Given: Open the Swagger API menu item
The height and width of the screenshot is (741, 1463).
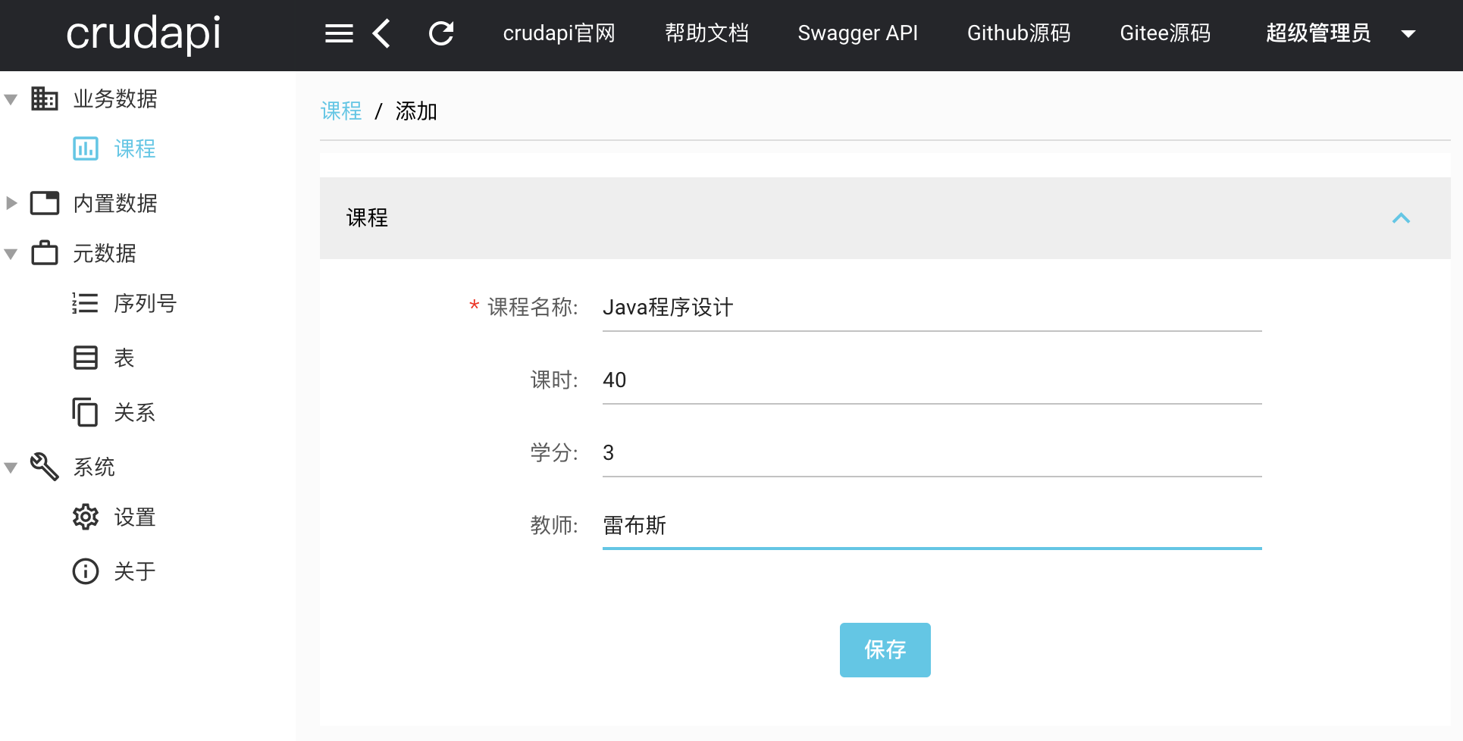Looking at the screenshot, I should pyautogui.click(x=857, y=33).
